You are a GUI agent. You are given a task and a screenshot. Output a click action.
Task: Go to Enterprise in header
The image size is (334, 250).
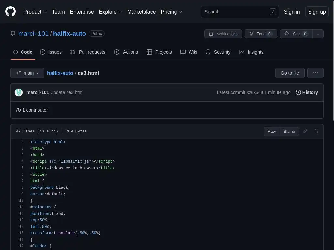[82, 12]
